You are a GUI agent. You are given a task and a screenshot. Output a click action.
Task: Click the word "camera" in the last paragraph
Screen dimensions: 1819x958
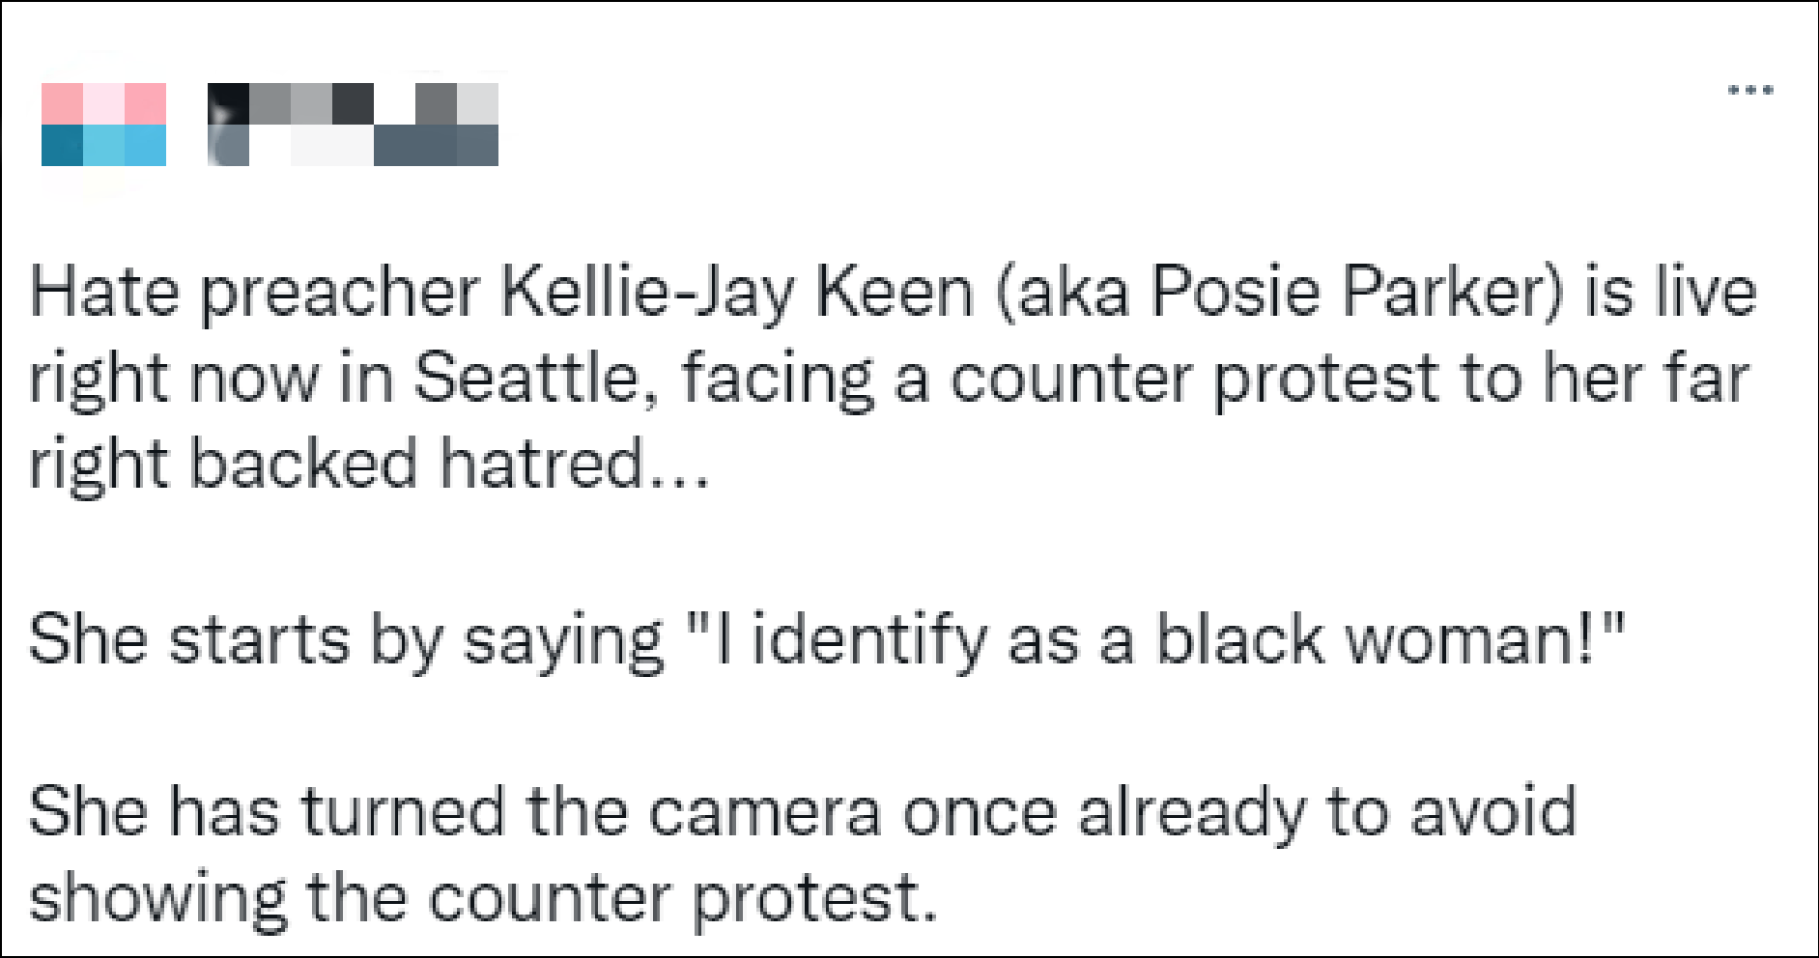point(763,811)
